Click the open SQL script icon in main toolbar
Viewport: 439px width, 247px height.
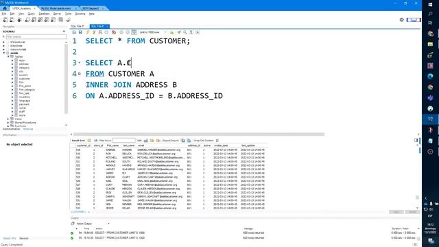pos(12,20)
